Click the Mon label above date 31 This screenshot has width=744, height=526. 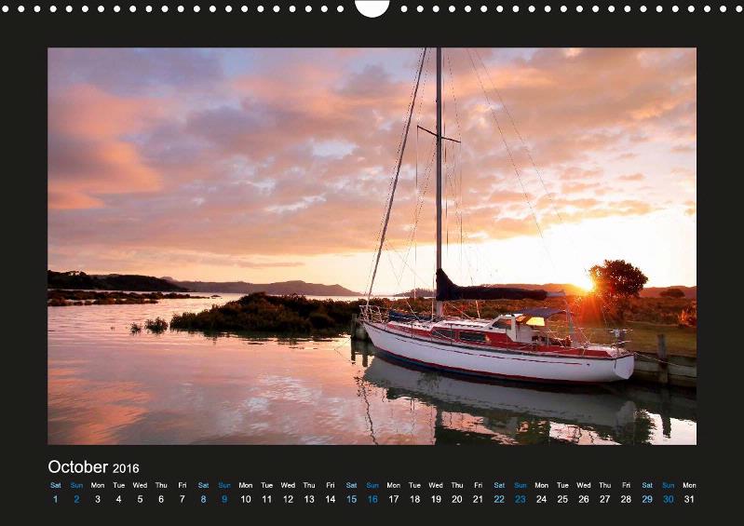pyautogui.click(x=689, y=485)
